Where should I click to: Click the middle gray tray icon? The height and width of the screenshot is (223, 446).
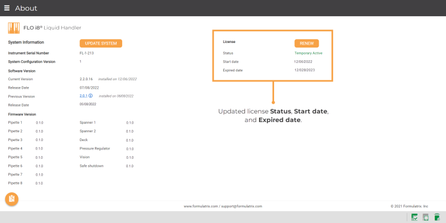tap(426, 217)
